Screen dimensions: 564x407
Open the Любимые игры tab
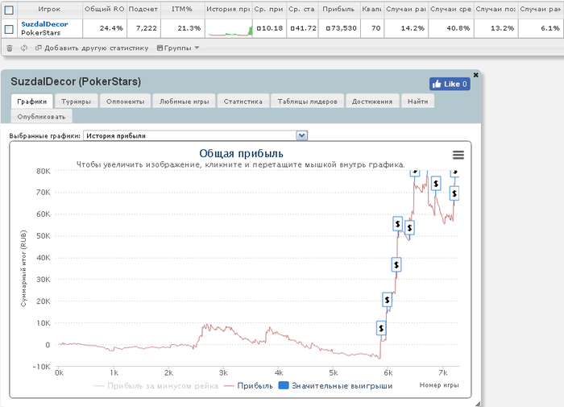185,102
